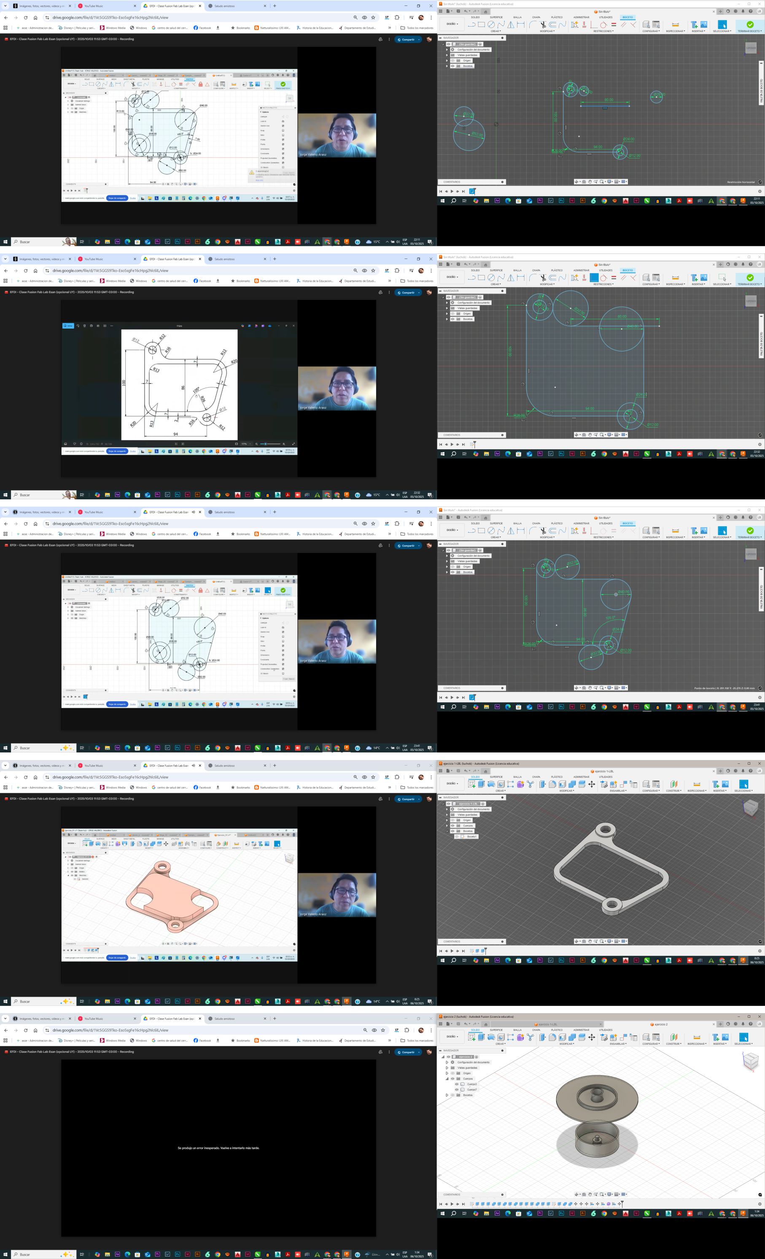Hide Cuerpo3 body with its eye icon
Viewport: 765px width, 1259px height.
(x=457, y=1084)
